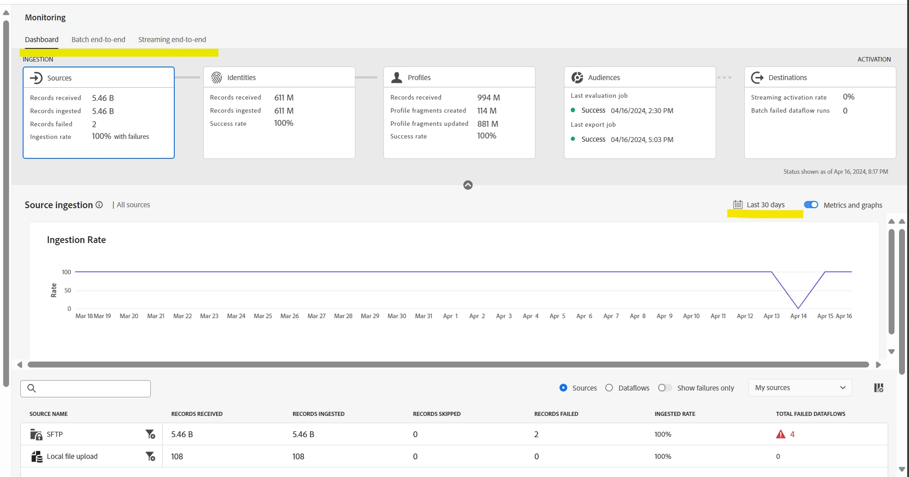
Task: Click the calendar icon beside Last 30 days
Action: [738, 205]
